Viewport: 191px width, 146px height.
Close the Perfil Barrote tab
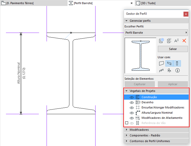tap(131, 3)
